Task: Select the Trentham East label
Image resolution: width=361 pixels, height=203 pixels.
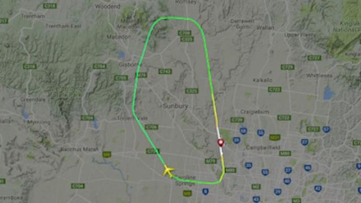Action: point(64,26)
